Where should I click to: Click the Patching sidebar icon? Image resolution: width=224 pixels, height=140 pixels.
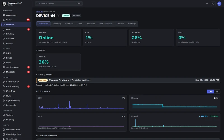[x=4, y=34]
